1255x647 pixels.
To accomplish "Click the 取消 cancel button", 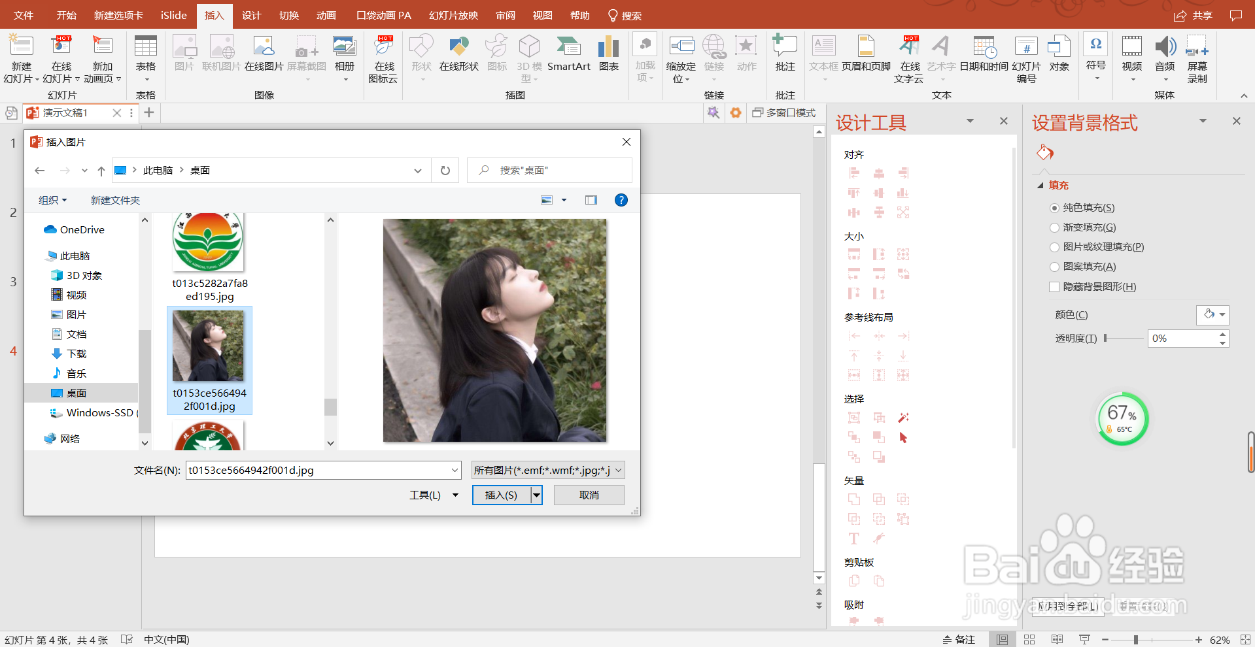I will [589, 495].
